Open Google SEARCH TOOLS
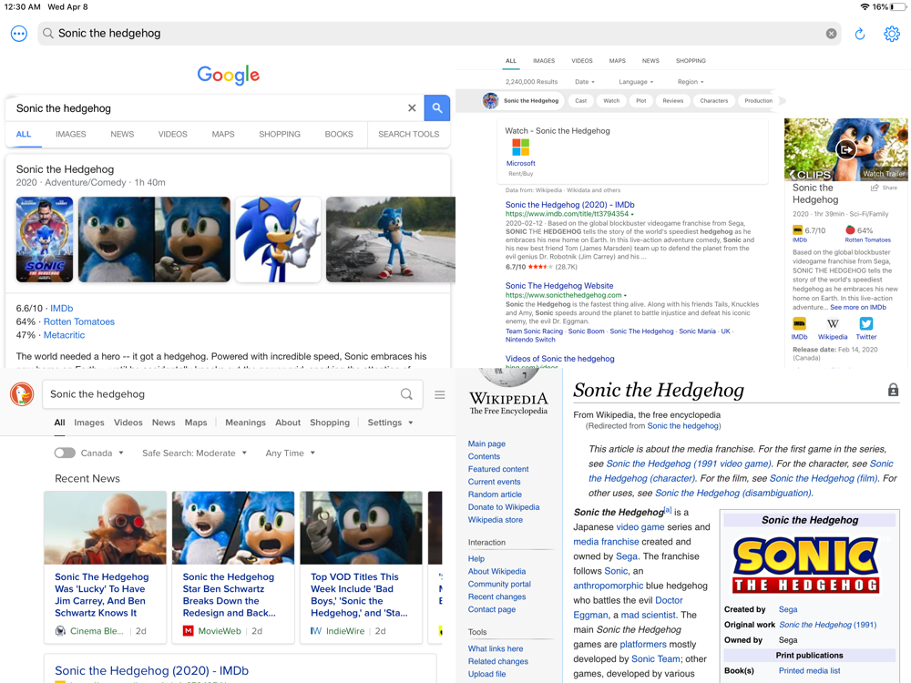The height and width of the screenshot is (683, 911). click(408, 134)
